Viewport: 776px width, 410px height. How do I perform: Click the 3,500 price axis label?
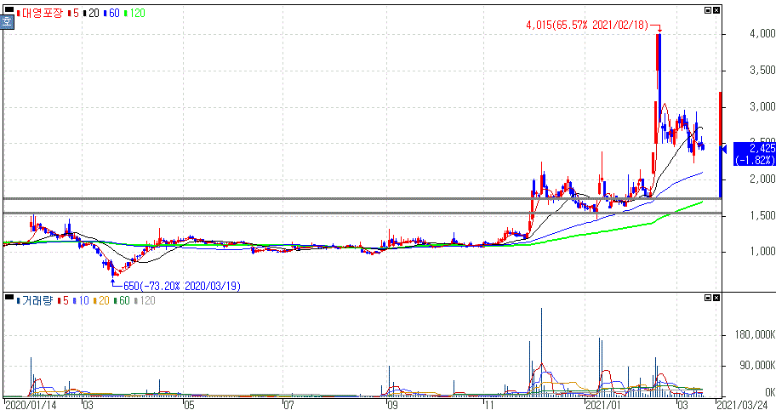tap(762, 71)
